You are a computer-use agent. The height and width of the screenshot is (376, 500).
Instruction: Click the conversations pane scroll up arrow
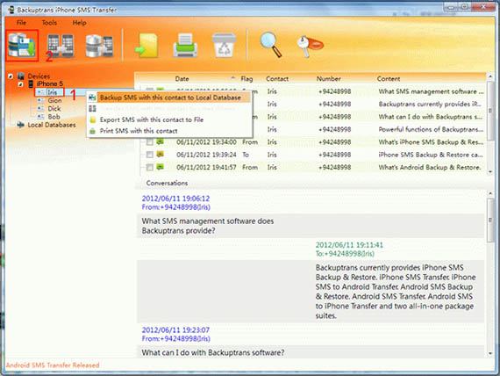point(490,193)
